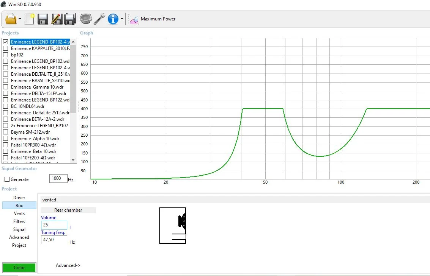The width and height of the screenshot is (430, 276).
Task: Click the open project folder icon
Action: click(x=11, y=19)
